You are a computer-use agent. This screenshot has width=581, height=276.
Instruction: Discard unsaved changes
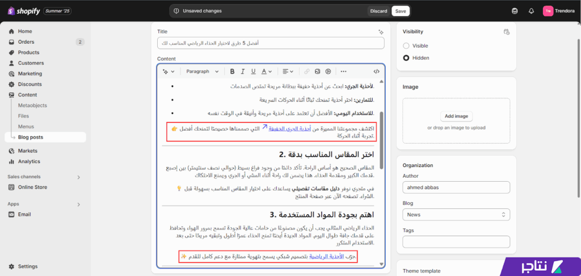pyautogui.click(x=378, y=11)
